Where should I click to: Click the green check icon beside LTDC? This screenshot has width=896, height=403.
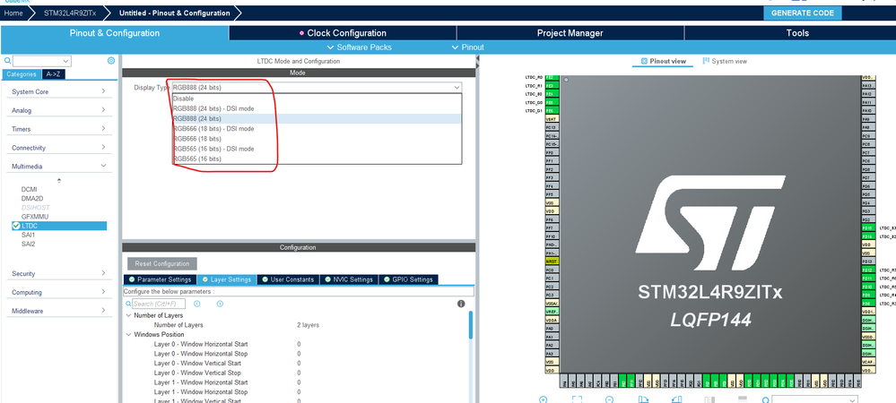(x=16, y=226)
